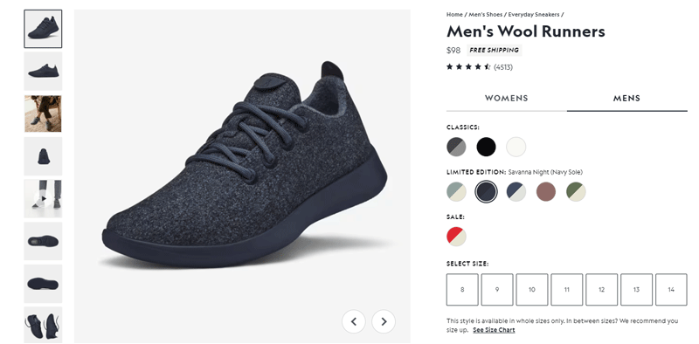Screen dimensions: 699x344
Task: Pick the mauve limited edition swatch
Action: (x=545, y=192)
